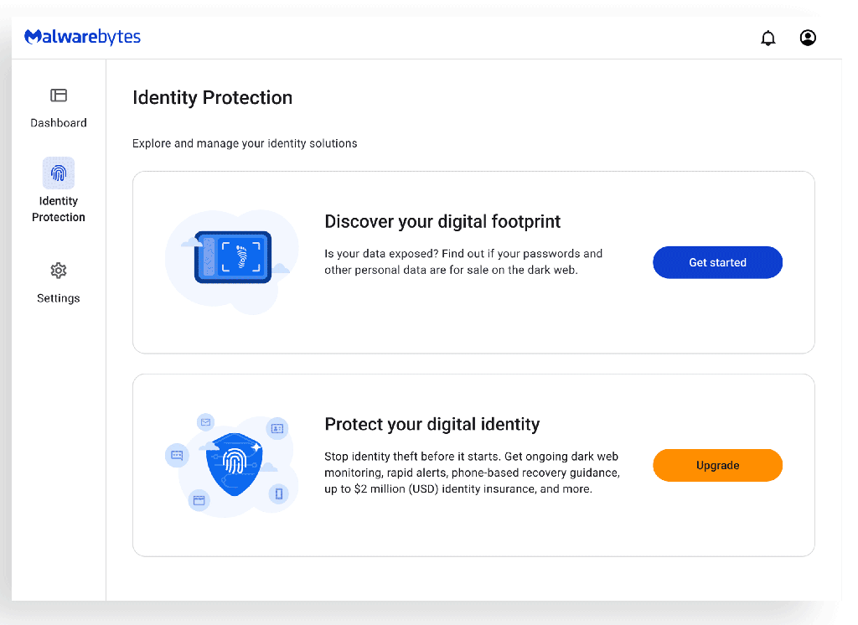Click the digital footprint scan illustration
Image resolution: width=858 pixels, height=625 pixels.
click(x=233, y=257)
